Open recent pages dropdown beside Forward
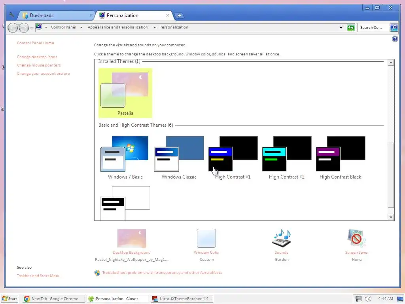The height and width of the screenshot is (304, 405). click(x=32, y=28)
